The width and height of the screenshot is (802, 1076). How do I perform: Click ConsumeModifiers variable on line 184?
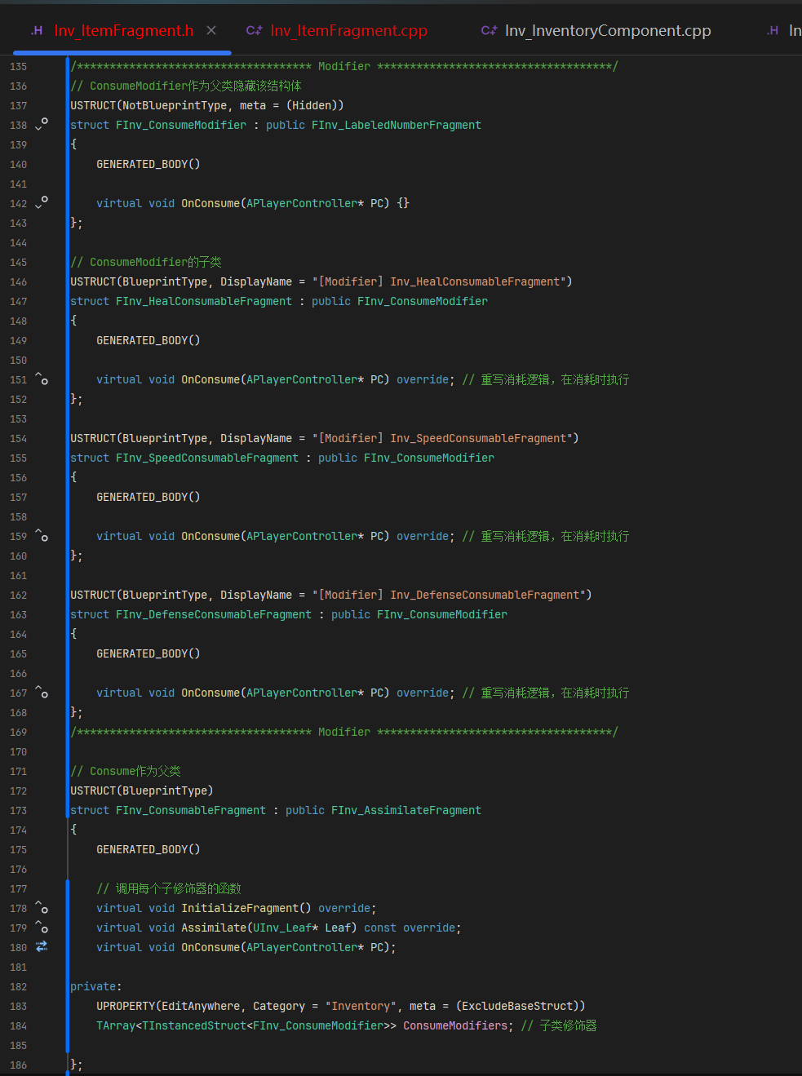(x=455, y=1025)
